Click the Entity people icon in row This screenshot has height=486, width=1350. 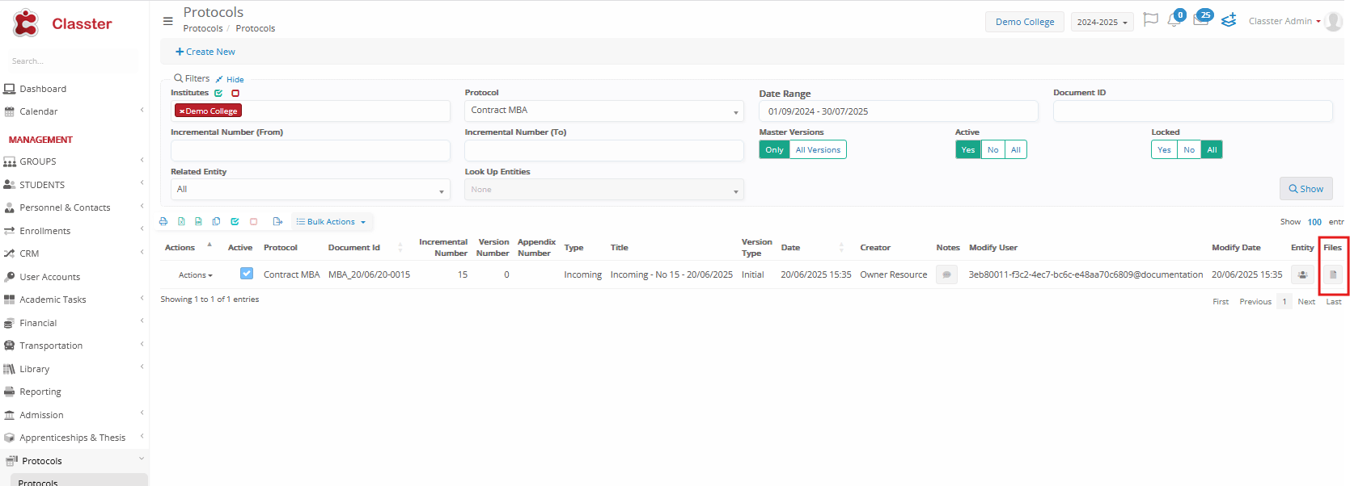pos(1302,274)
